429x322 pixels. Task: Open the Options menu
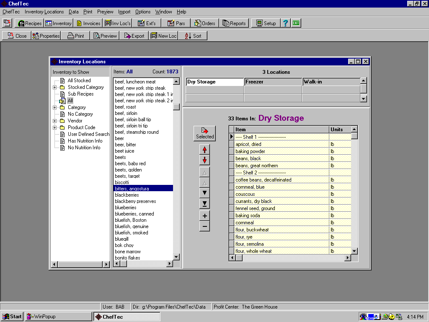[143, 12]
